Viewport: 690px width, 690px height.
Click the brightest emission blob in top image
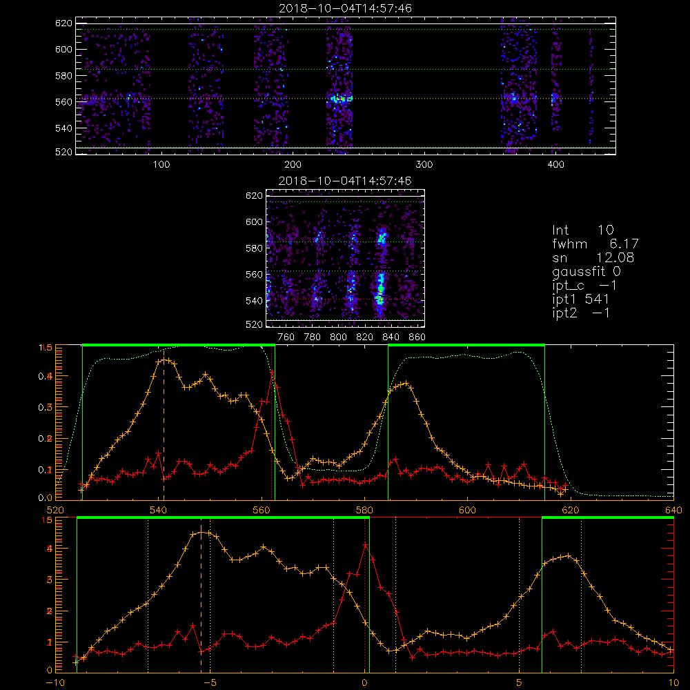[340, 99]
